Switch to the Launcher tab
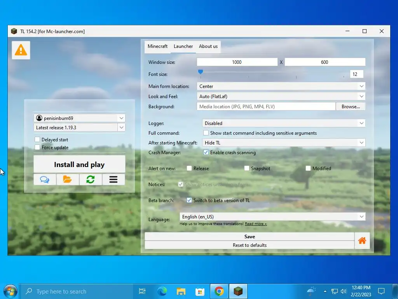The height and width of the screenshot is (299, 398). click(x=183, y=47)
